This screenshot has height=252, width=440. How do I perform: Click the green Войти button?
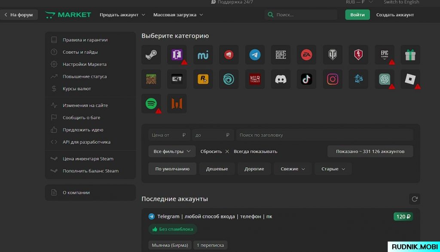pos(357,15)
